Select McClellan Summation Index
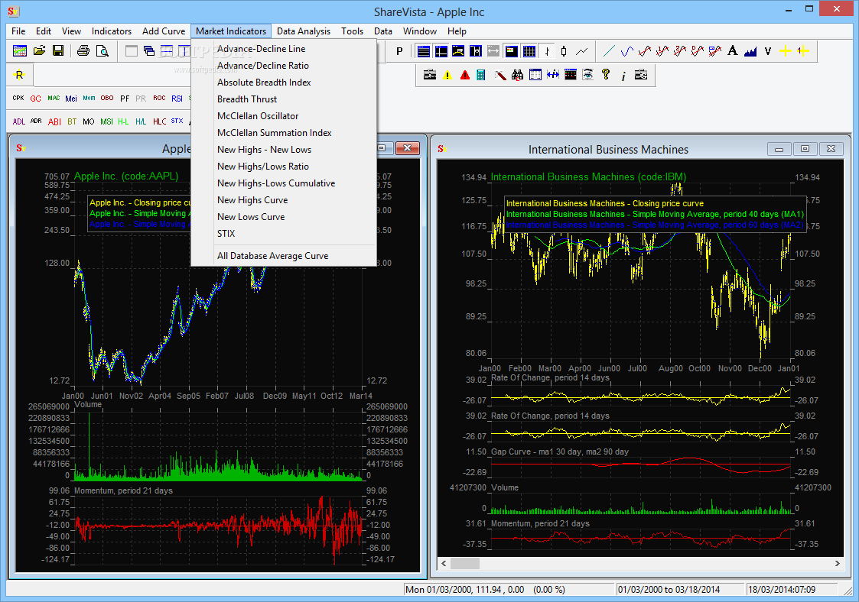859x602 pixels. pyautogui.click(x=284, y=133)
